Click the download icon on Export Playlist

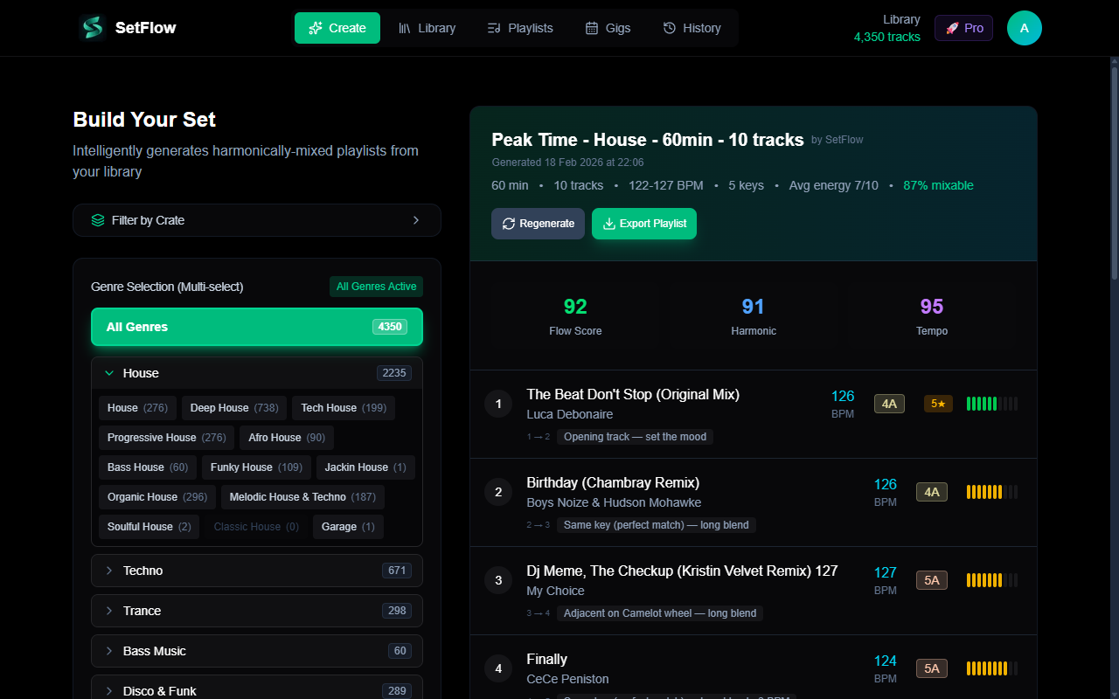tap(609, 224)
